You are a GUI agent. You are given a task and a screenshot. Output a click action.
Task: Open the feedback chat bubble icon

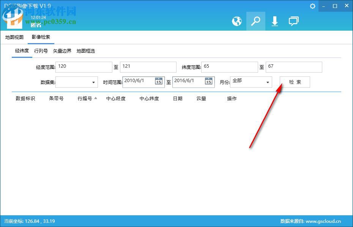click(x=294, y=21)
